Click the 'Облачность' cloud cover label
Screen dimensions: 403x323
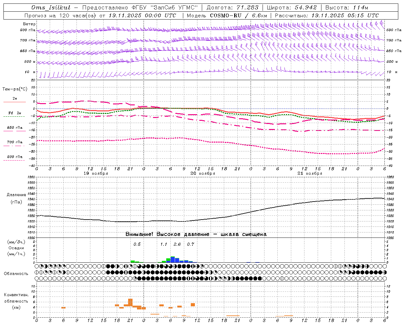(16, 274)
